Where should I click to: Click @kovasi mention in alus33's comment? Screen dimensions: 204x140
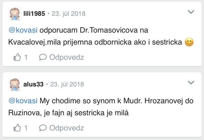pyautogui.click(x=23, y=101)
